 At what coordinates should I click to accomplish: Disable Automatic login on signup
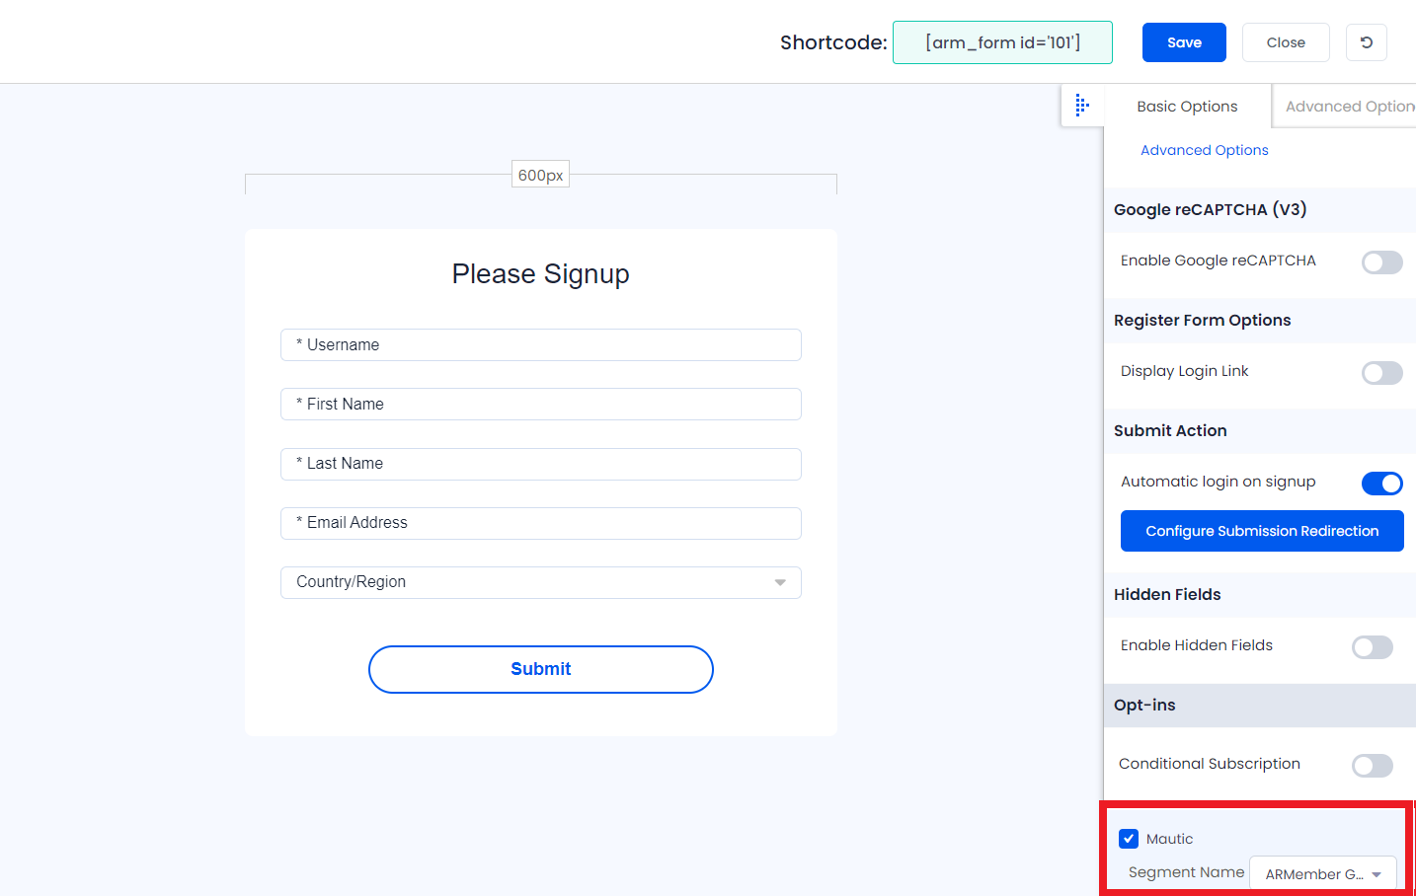pos(1381,483)
